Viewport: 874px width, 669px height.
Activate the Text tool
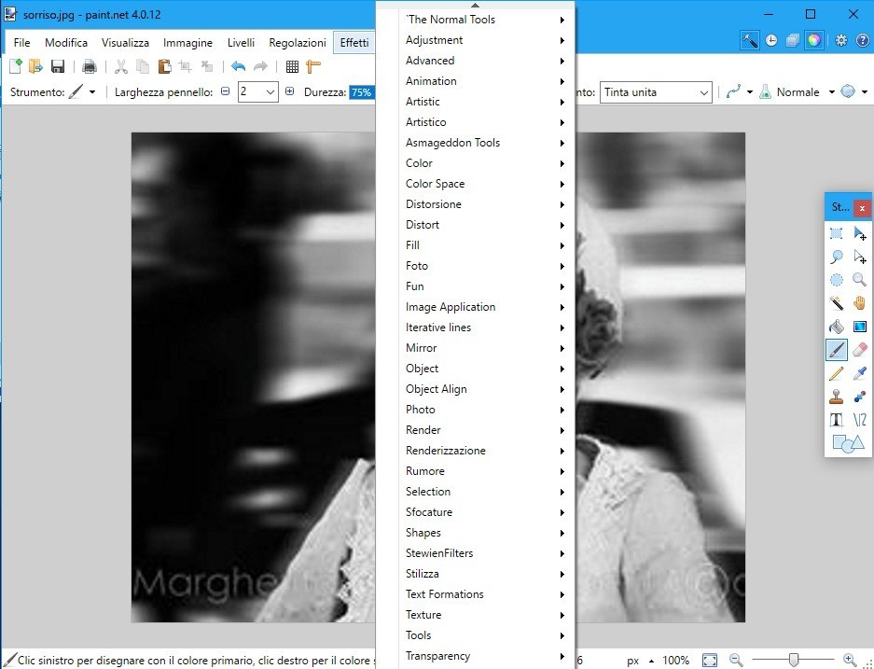[837, 420]
